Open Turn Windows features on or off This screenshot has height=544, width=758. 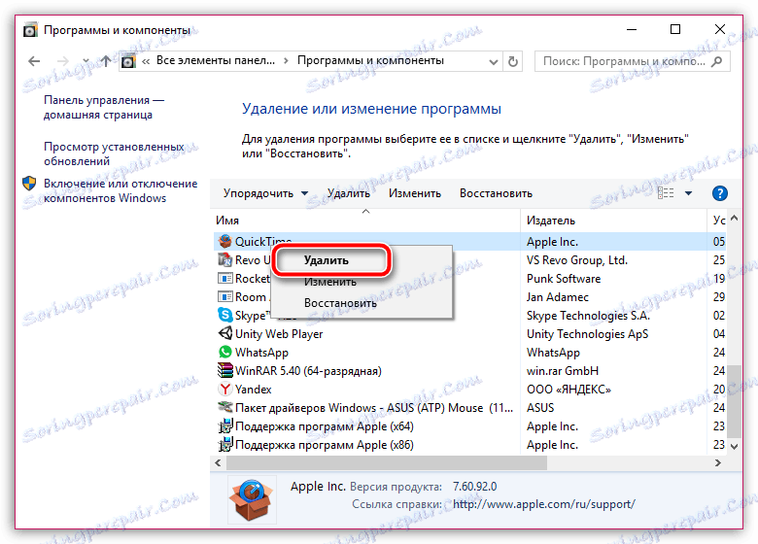tap(121, 190)
